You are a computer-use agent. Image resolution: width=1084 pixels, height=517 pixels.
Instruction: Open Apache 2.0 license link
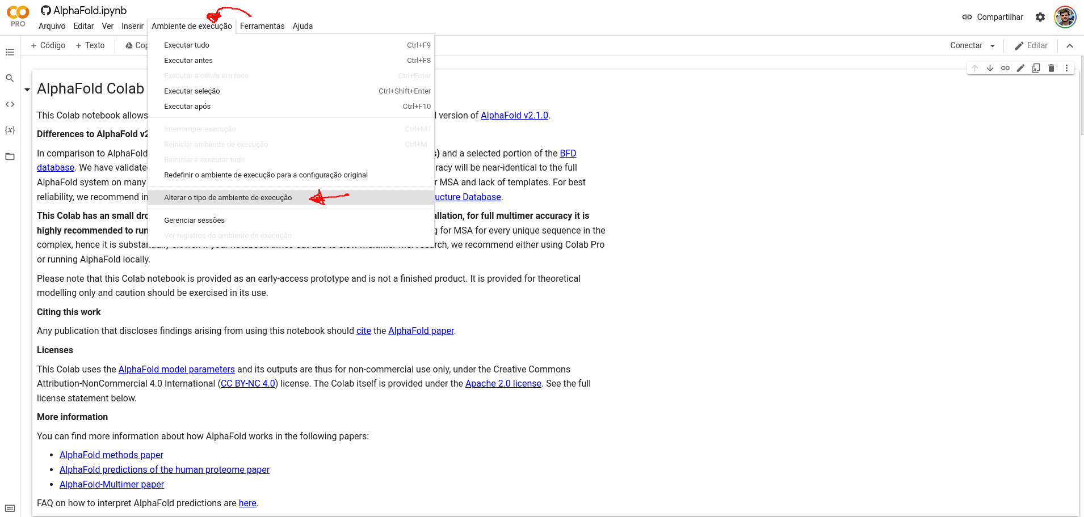(x=503, y=384)
